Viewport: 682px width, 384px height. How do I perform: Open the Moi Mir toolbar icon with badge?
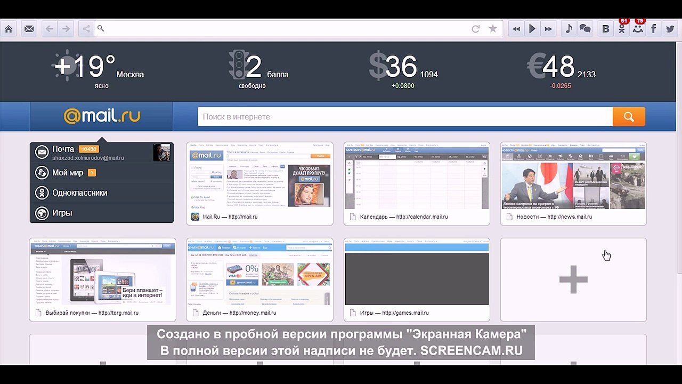(638, 28)
